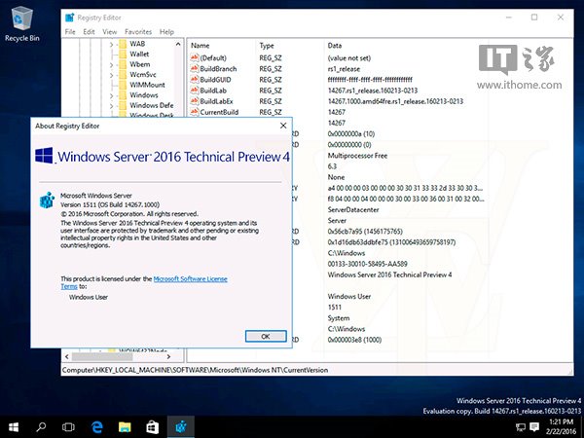The height and width of the screenshot is (438, 584).
Task: Select the BuildLab value icon
Action: tap(194, 91)
